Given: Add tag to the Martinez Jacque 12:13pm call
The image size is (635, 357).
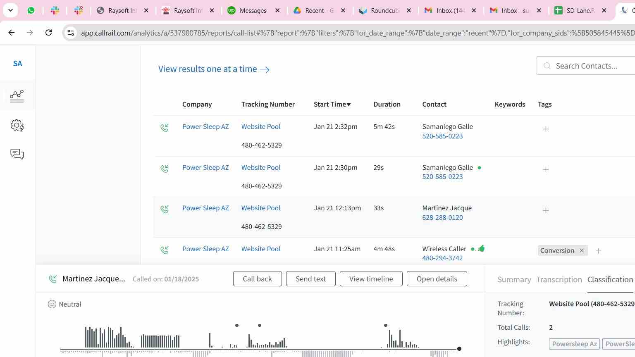Looking at the screenshot, I should [x=546, y=210].
